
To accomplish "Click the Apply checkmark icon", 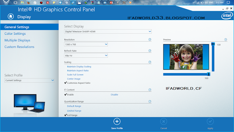I will click(210, 121).
